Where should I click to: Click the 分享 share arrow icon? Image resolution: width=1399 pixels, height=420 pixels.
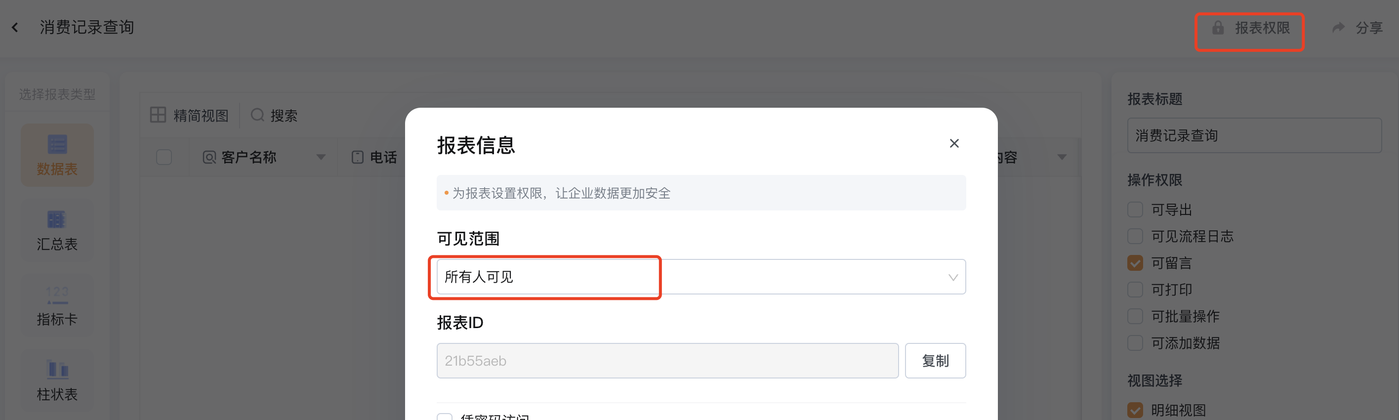(x=1338, y=27)
